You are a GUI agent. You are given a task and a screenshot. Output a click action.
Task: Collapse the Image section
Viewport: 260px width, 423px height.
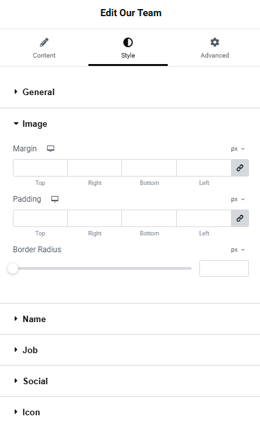pyautogui.click(x=30, y=124)
